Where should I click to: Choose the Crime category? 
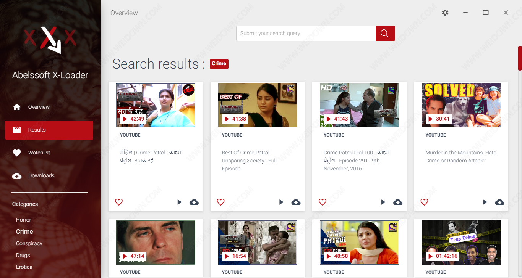[24, 232]
